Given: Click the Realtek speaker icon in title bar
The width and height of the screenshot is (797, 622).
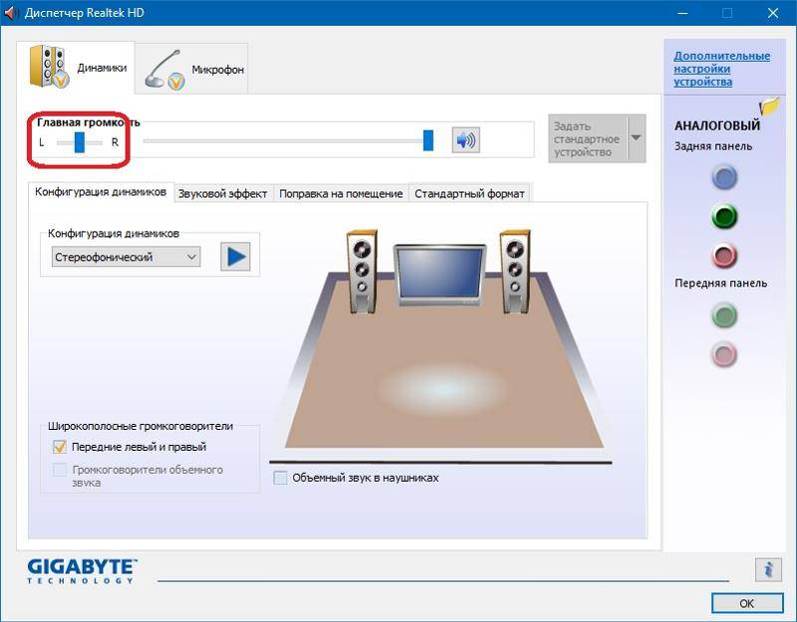Looking at the screenshot, I should pyautogui.click(x=10, y=13).
